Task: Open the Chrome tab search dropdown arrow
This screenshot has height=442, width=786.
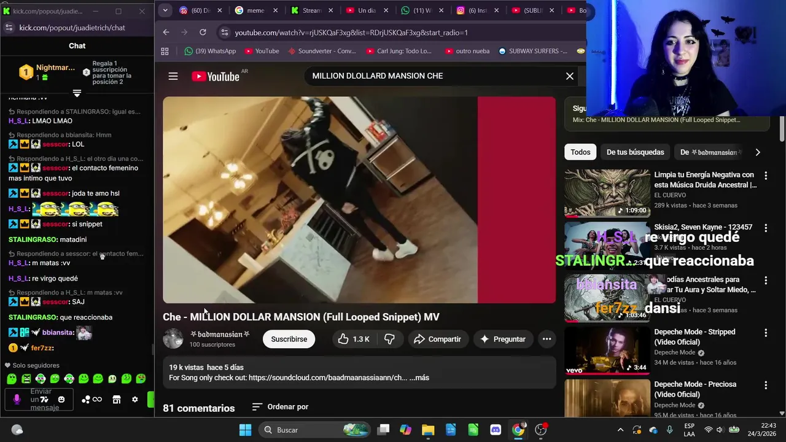Action: click(x=165, y=10)
